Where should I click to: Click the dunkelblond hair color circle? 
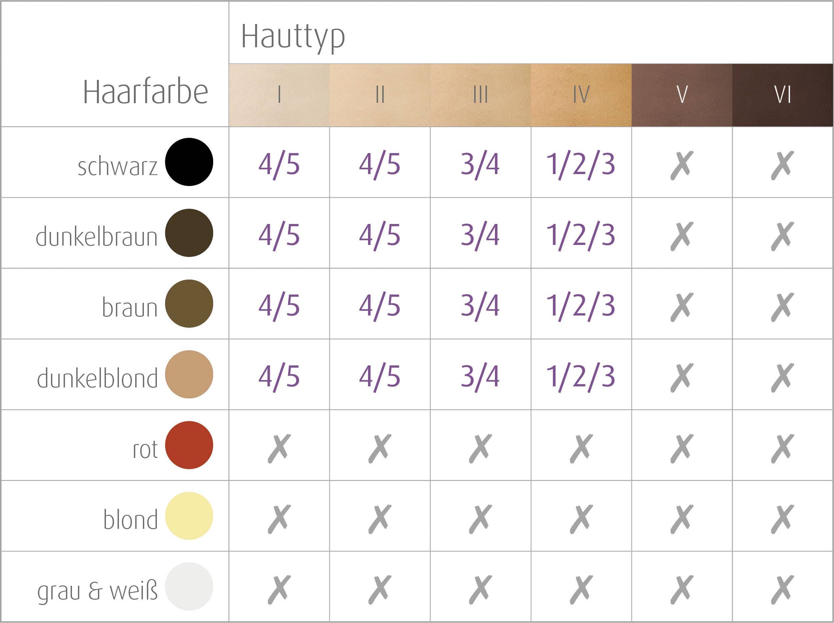click(x=189, y=374)
